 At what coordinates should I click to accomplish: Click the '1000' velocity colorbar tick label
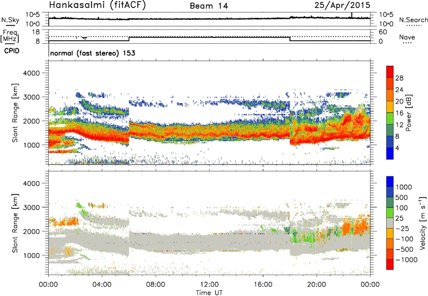(x=404, y=187)
